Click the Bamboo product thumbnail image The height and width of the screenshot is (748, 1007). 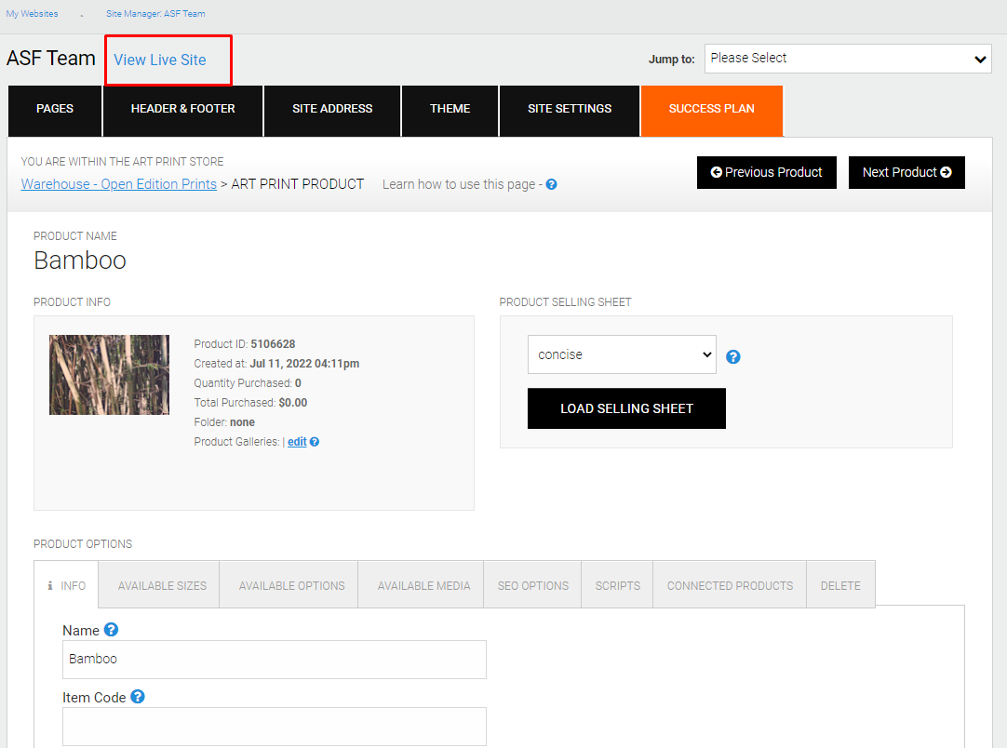pyautogui.click(x=109, y=375)
